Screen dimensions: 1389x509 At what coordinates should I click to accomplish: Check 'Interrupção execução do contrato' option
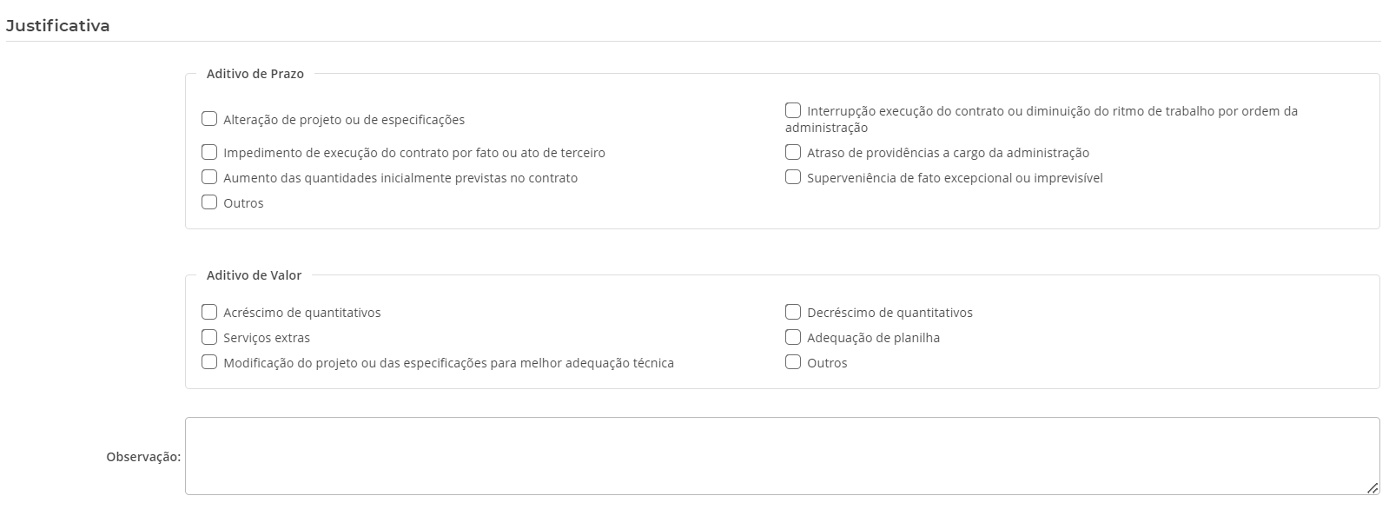[x=793, y=110]
